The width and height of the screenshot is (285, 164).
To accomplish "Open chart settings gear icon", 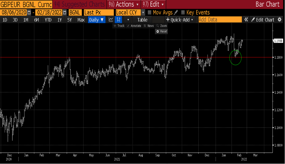I will pos(279,20).
